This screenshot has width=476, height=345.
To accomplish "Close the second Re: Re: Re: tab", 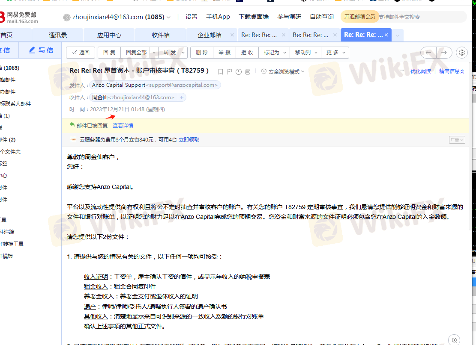I will (335, 35).
